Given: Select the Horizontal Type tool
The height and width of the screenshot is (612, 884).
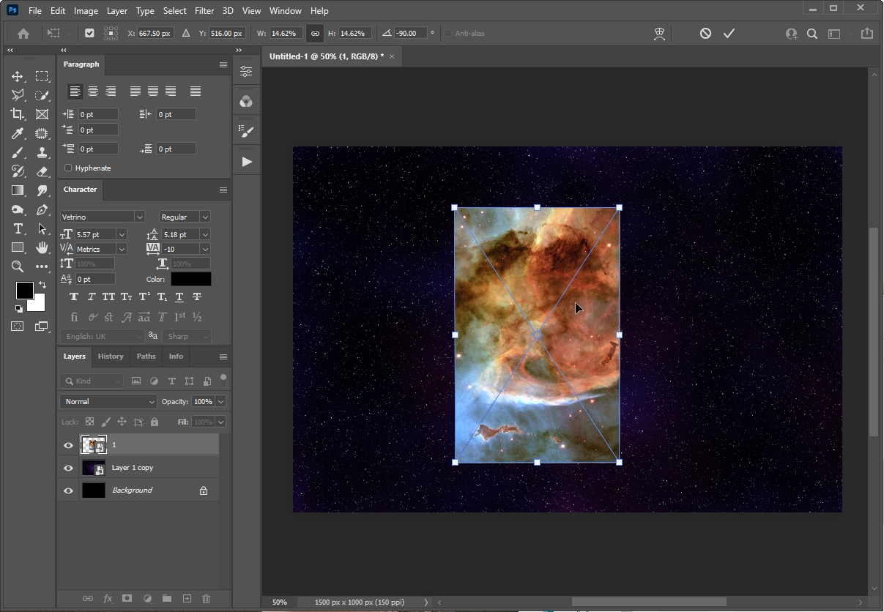Looking at the screenshot, I should pyautogui.click(x=18, y=228).
